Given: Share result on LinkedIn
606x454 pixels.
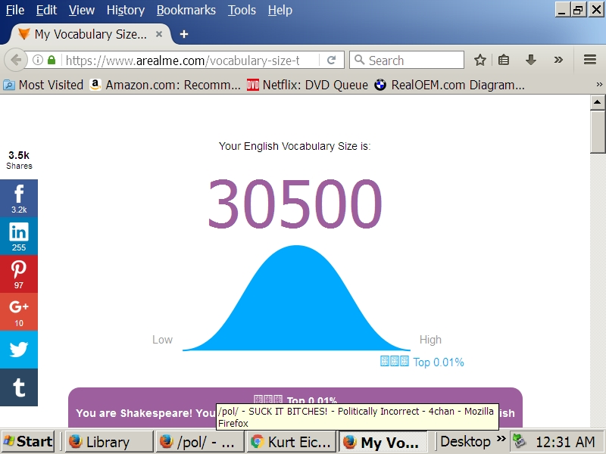Looking at the screenshot, I should [x=18, y=236].
